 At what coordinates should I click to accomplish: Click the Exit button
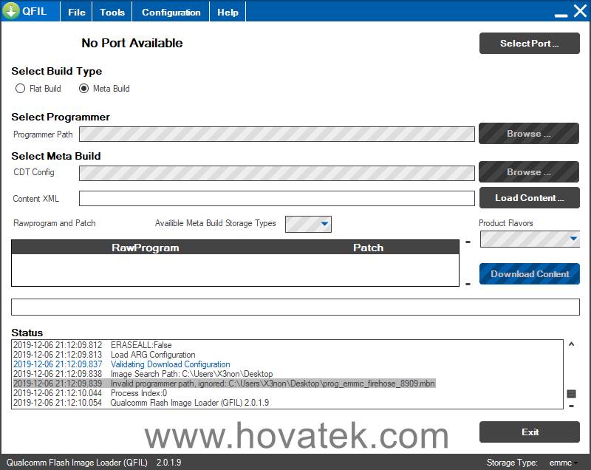coord(529,432)
